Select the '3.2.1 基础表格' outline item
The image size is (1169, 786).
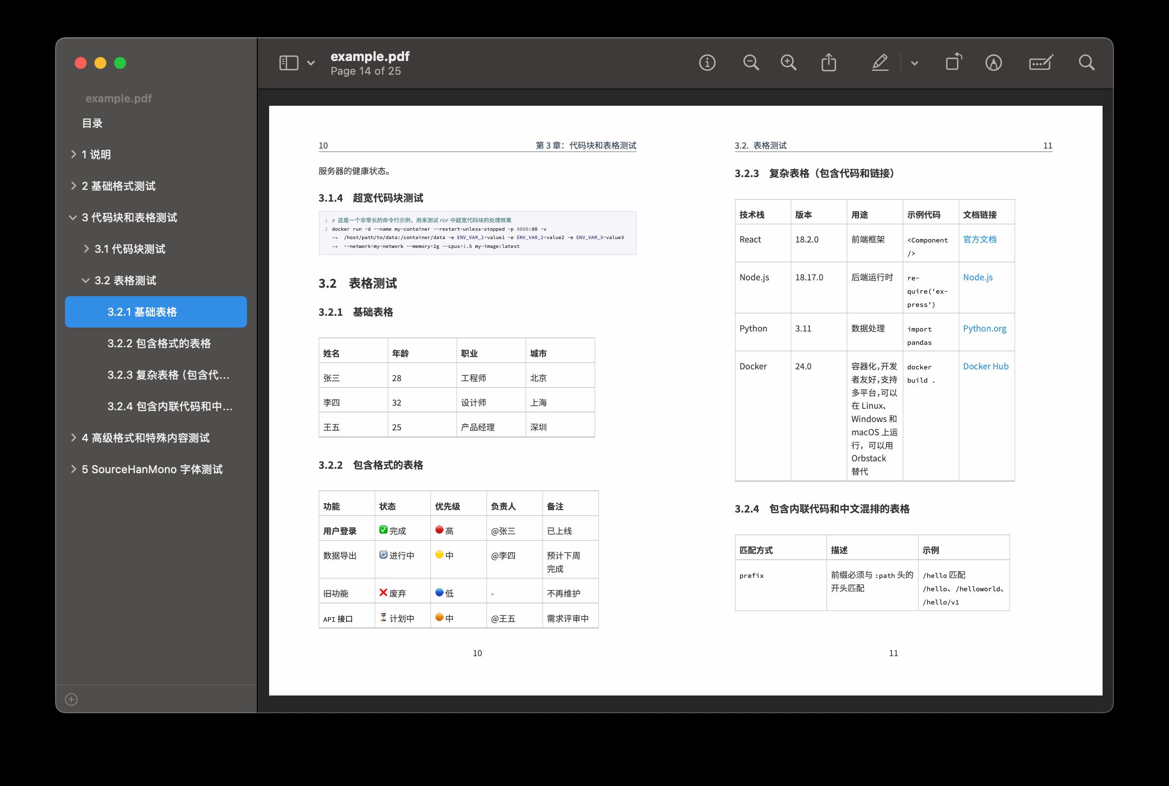156,312
